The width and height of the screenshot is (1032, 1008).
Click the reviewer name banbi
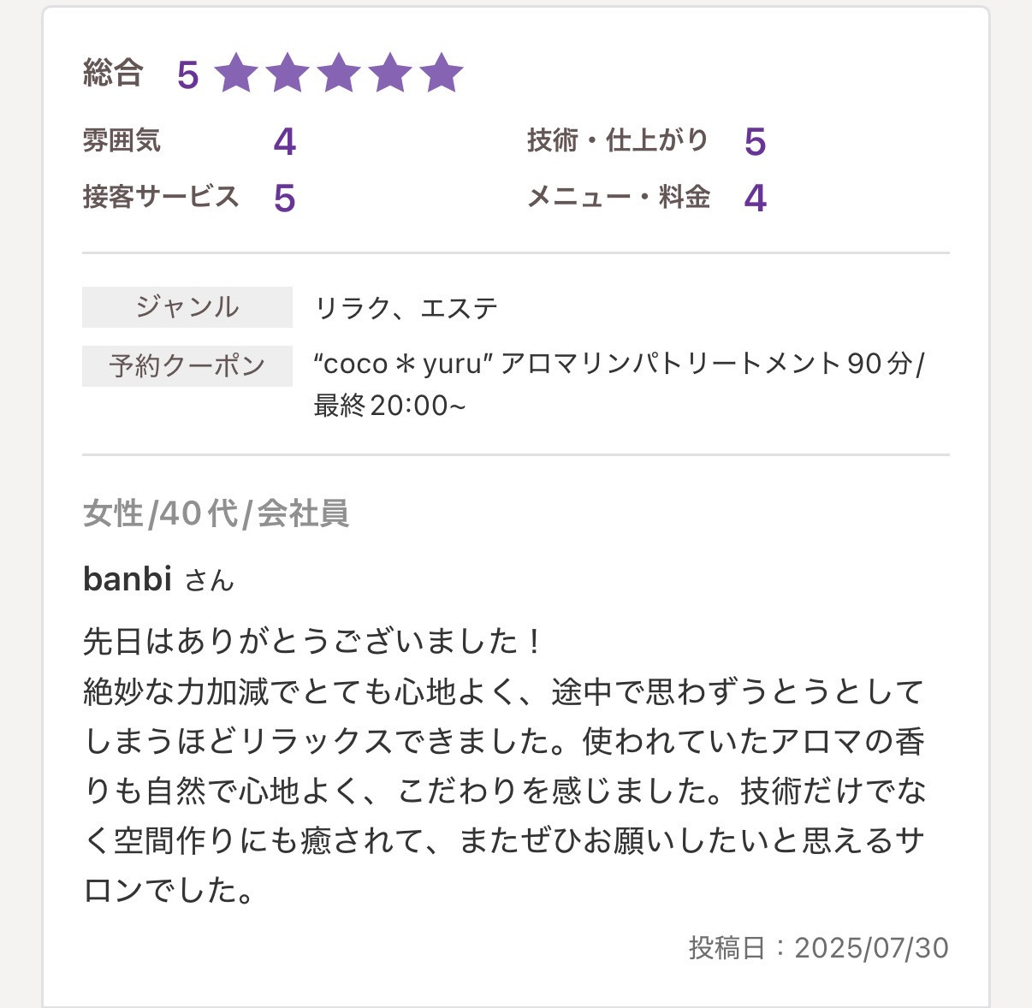tap(128, 579)
